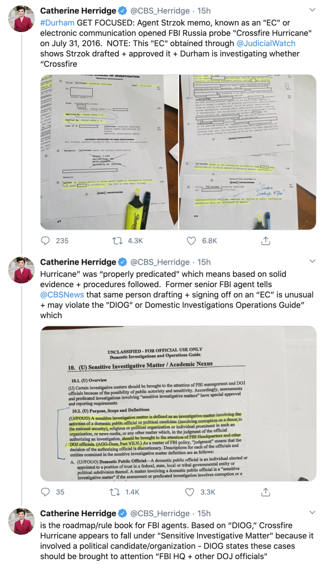Open left FBI memo photo
The width and height of the screenshot is (323, 564).
(x=109, y=152)
